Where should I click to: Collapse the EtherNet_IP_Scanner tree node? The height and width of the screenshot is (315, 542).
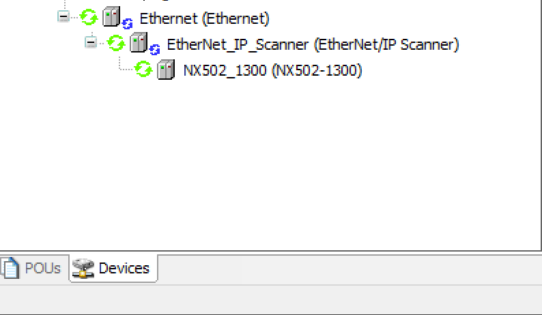click(91, 42)
